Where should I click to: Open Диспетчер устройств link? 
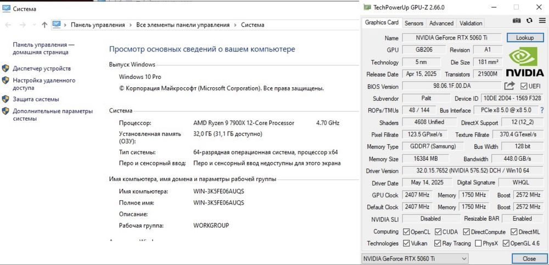[x=42, y=69]
